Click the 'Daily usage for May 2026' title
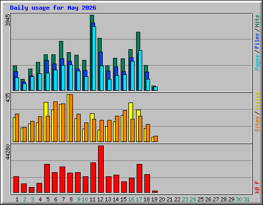Screen dimensions: 263x205 click(x=53, y=8)
